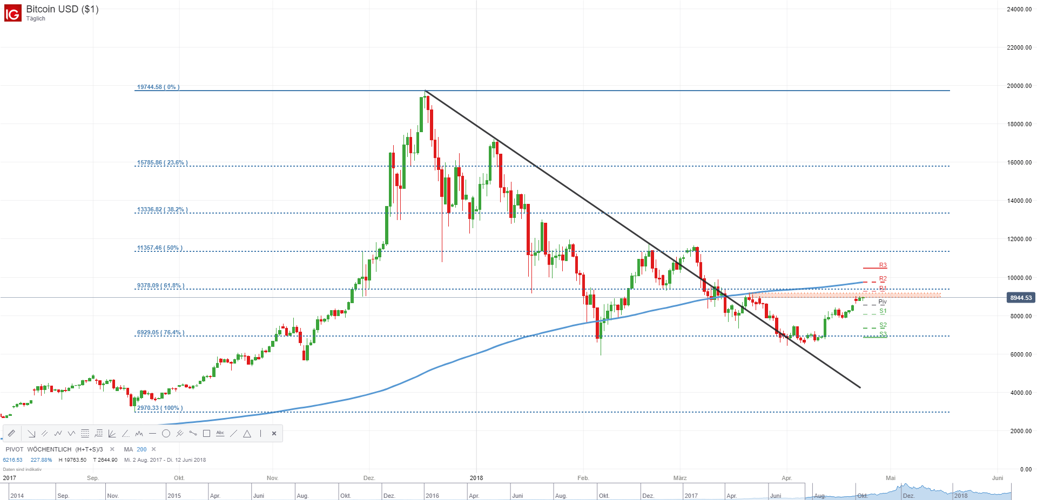This screenshot has height=500, width=1037.
Task: Select the parallel lines drawing tool
Action: pyautogui.click(x=45, y=433)
